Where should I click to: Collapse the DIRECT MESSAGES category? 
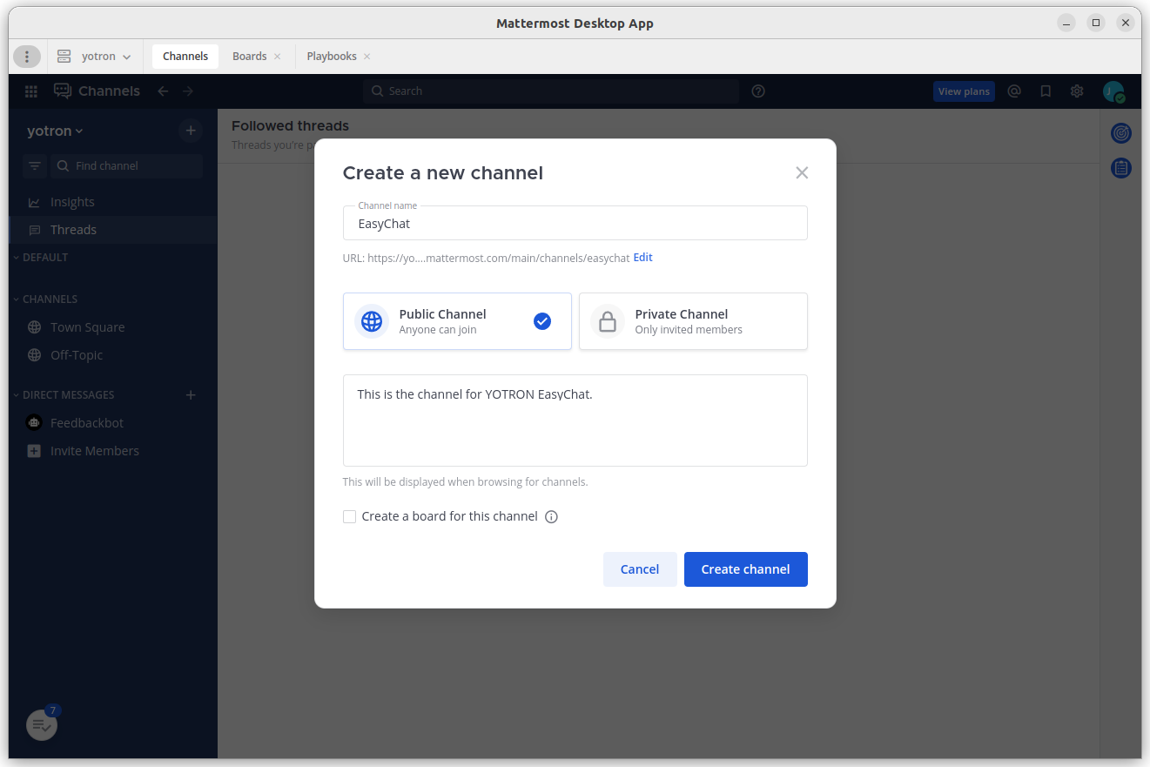tap(64, 395)
